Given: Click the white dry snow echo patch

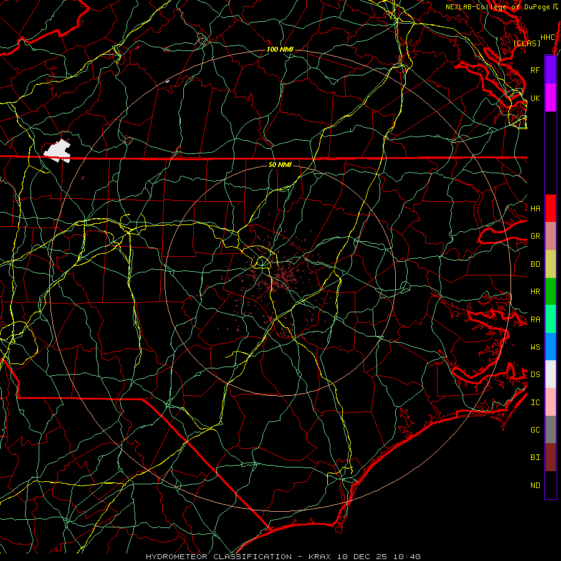Looking at the screenshot, I should (x=57, y=151).
